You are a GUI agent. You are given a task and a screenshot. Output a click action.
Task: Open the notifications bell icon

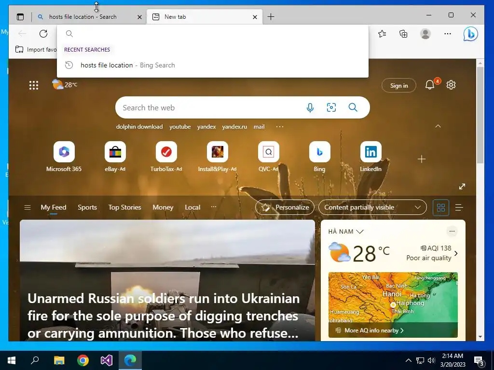430,85
